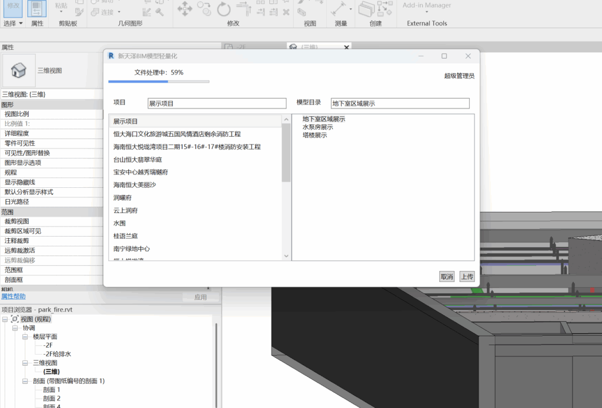Click the Properties (属性) ribbon icon
Screen dimensions: 602x408
tap(37, 9)
